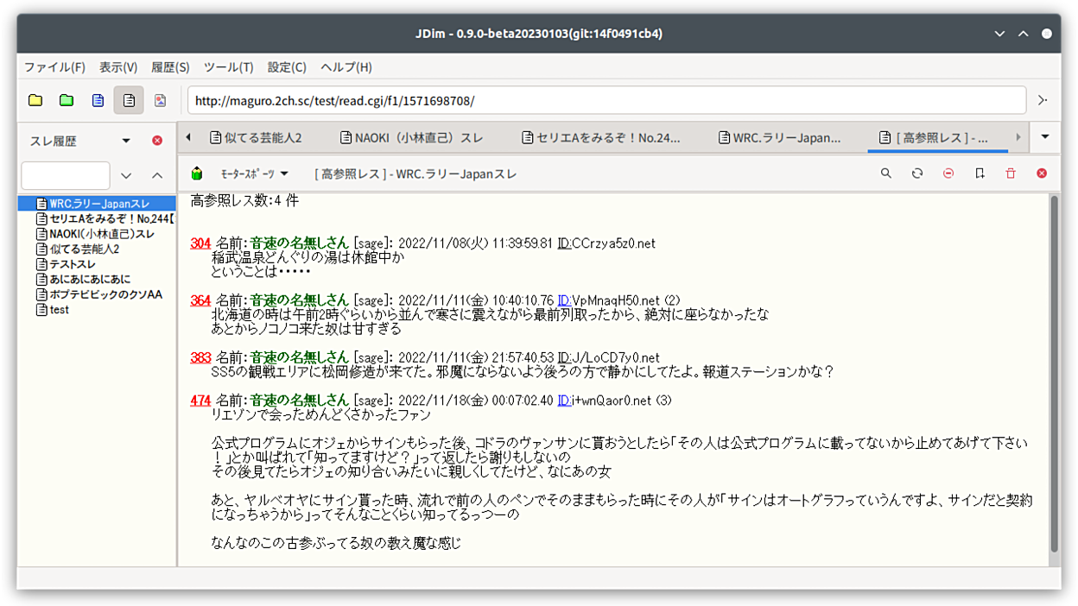Click the yellow folder icon in toolbar
Viewport: 1078px width, 606px height.
click(35, 101)
